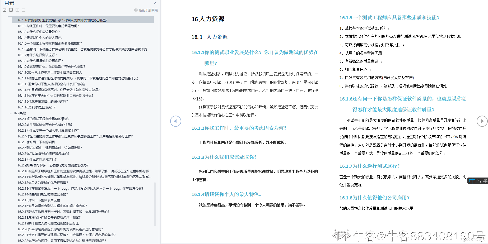Go to previous page with left arrow
The width and height of the screenshot is (488, 244).
click(175, 121)
